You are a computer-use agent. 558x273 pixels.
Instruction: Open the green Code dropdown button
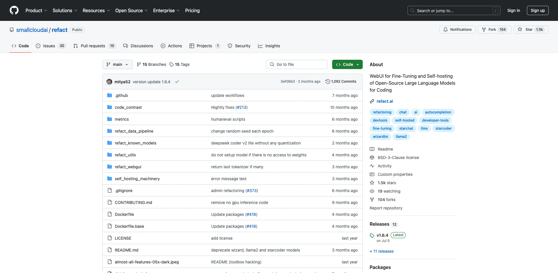tap(347, 64)
